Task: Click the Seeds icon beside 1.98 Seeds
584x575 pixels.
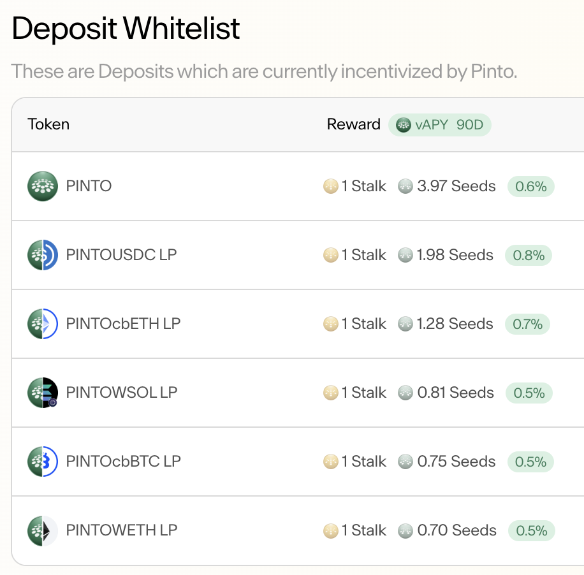Action: tap(405, 255)
